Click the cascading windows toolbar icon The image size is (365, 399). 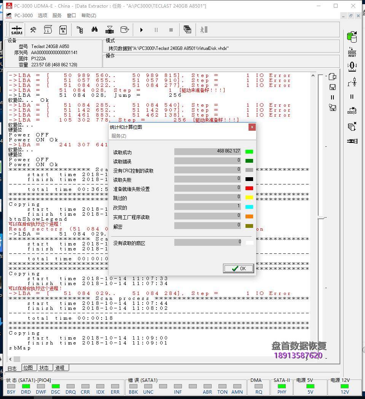[187, 30]
